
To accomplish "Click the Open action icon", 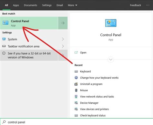I will pyautogui.click(x=76, y=52).
